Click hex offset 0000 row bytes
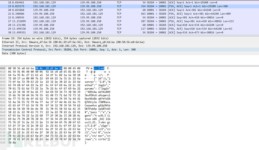259x150 pixels. coord(44,68)
